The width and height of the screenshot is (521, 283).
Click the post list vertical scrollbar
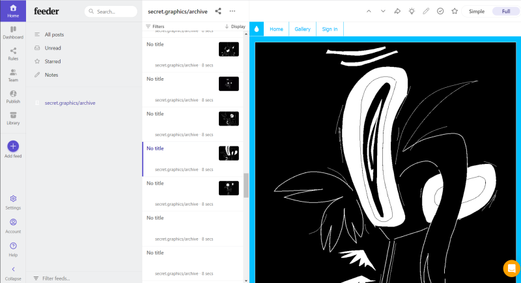(x=246, y=185)
